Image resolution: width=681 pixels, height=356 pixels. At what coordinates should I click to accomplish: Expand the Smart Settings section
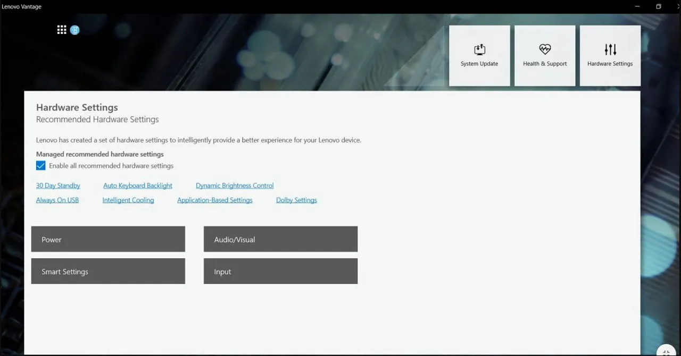tap(108, 271)
